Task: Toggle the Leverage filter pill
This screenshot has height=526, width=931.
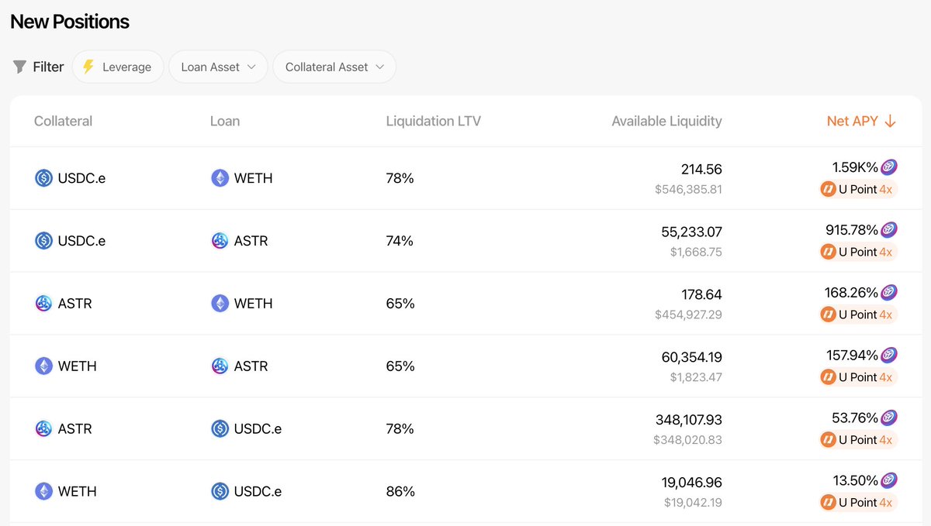Action: (x=118, y=67)
